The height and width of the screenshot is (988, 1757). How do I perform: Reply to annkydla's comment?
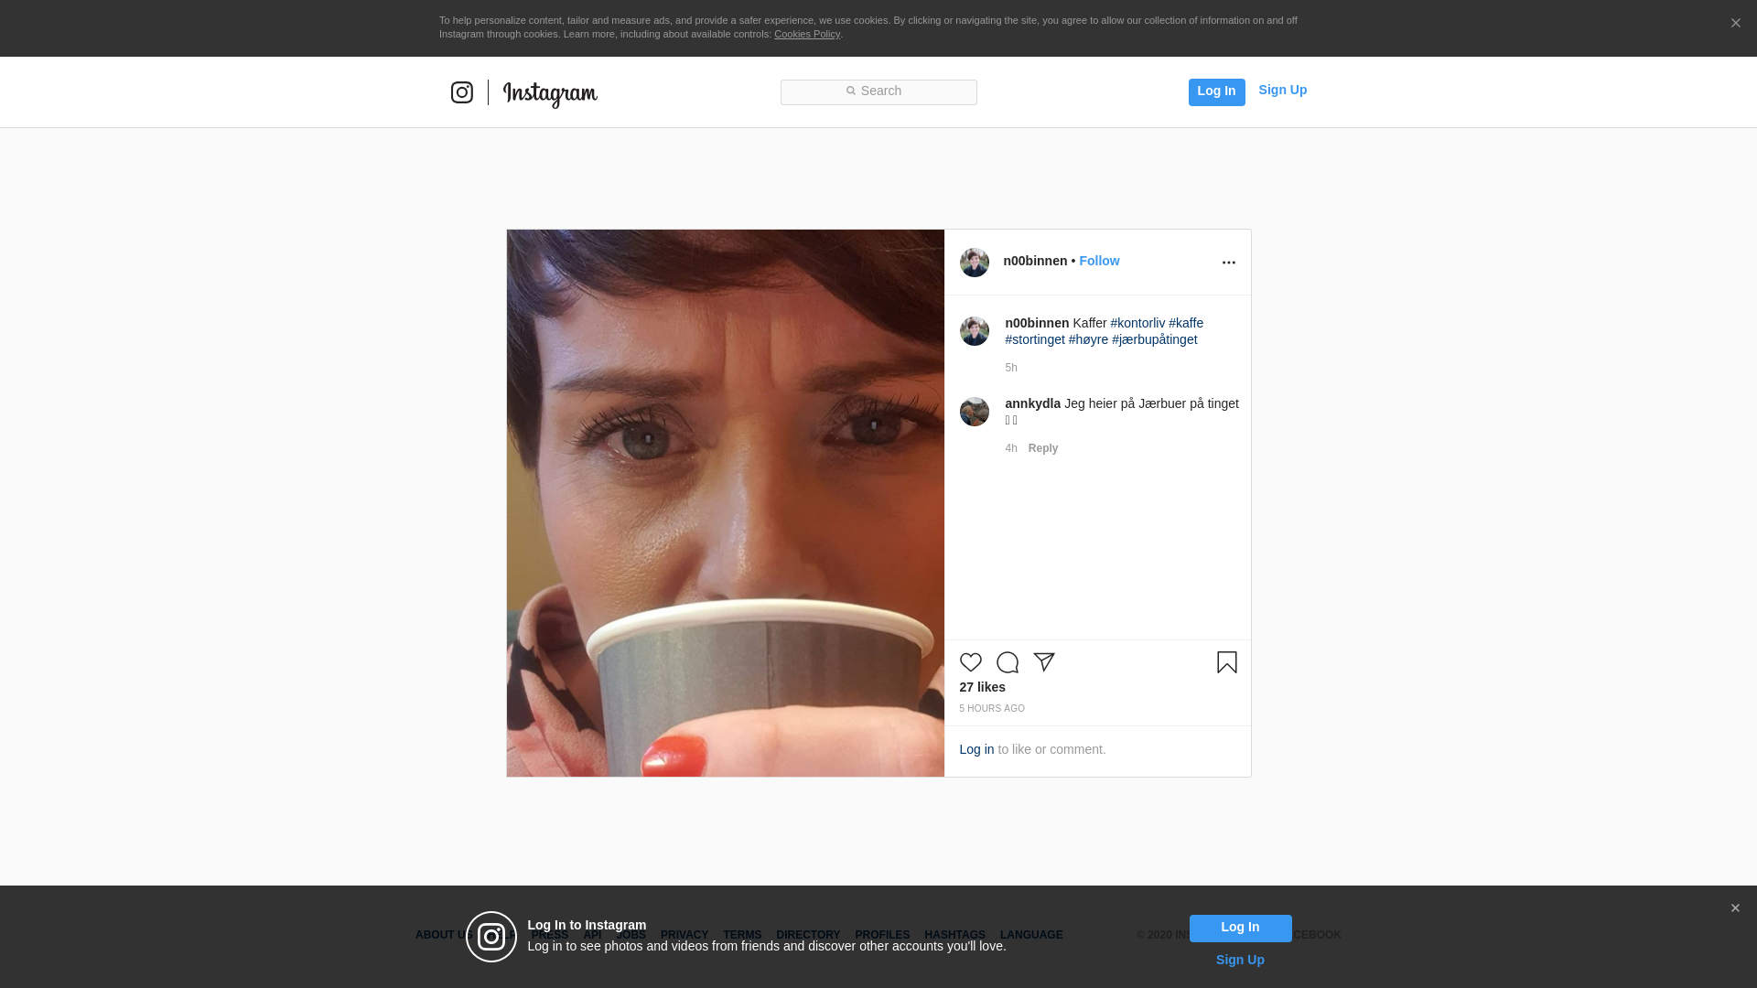1042,448
